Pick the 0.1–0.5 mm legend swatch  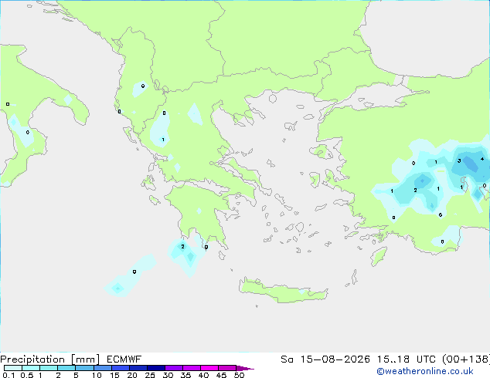(13, 368)
